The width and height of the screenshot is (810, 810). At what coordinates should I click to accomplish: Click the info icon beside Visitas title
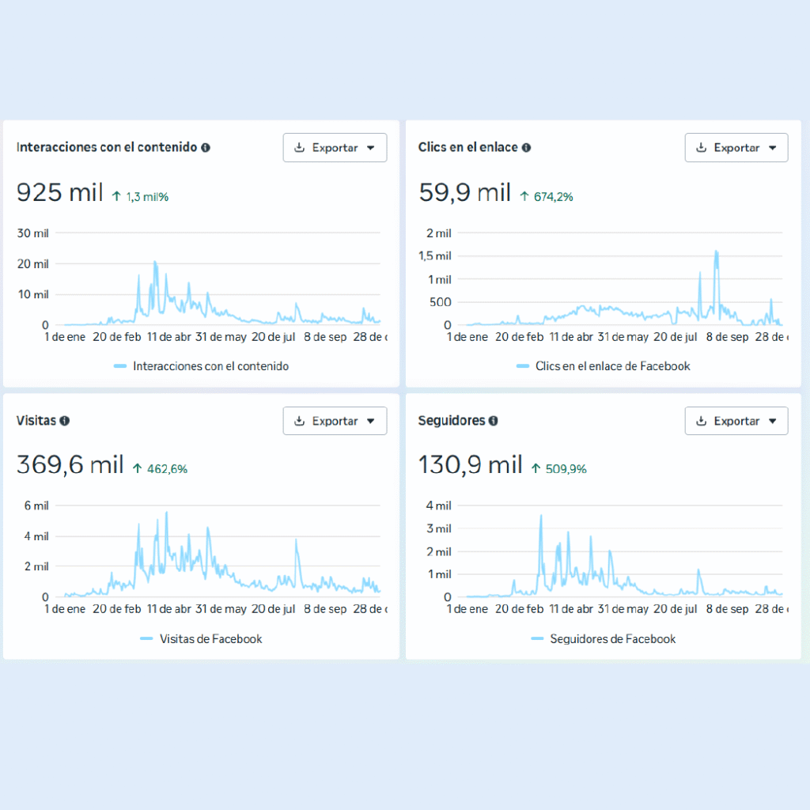click(x=65, y=421)
